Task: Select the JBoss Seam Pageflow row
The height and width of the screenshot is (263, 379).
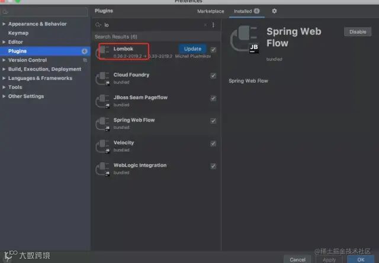Action: click(156, 101)
